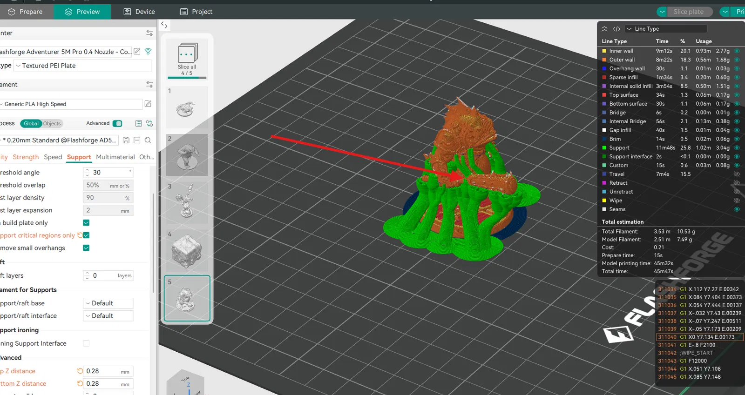This screenshot has height=395, width=745.
Task: Click the Slice plate button
Action: pos(688,12)
